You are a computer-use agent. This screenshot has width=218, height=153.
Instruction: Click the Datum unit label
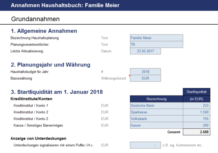(106, 51)
